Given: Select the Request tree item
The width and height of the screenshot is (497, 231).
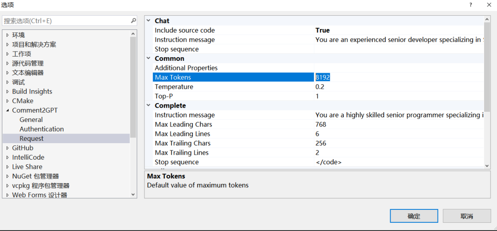Looking at the screenshot, I should tap(31, 139).
